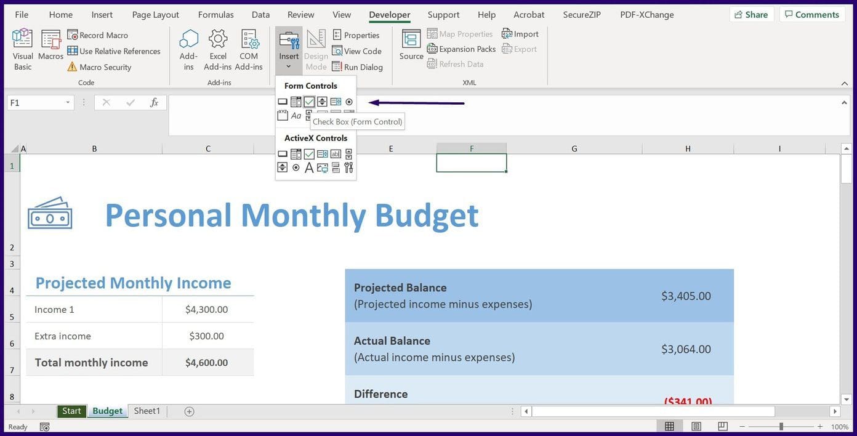Screen dimensions: 857x436
Task: Open Excel Add-ins manager
Action: click(x=218, y=50)
